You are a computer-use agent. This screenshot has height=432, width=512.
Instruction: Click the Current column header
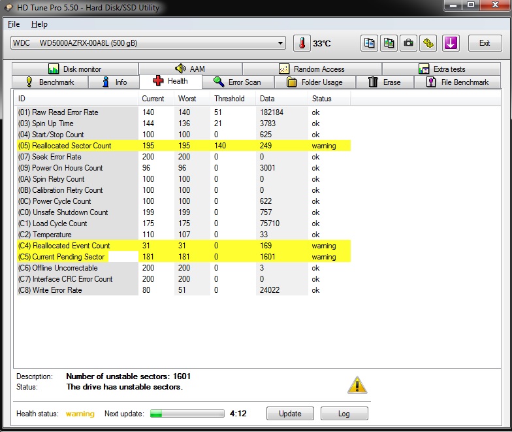tap(156, 99)
